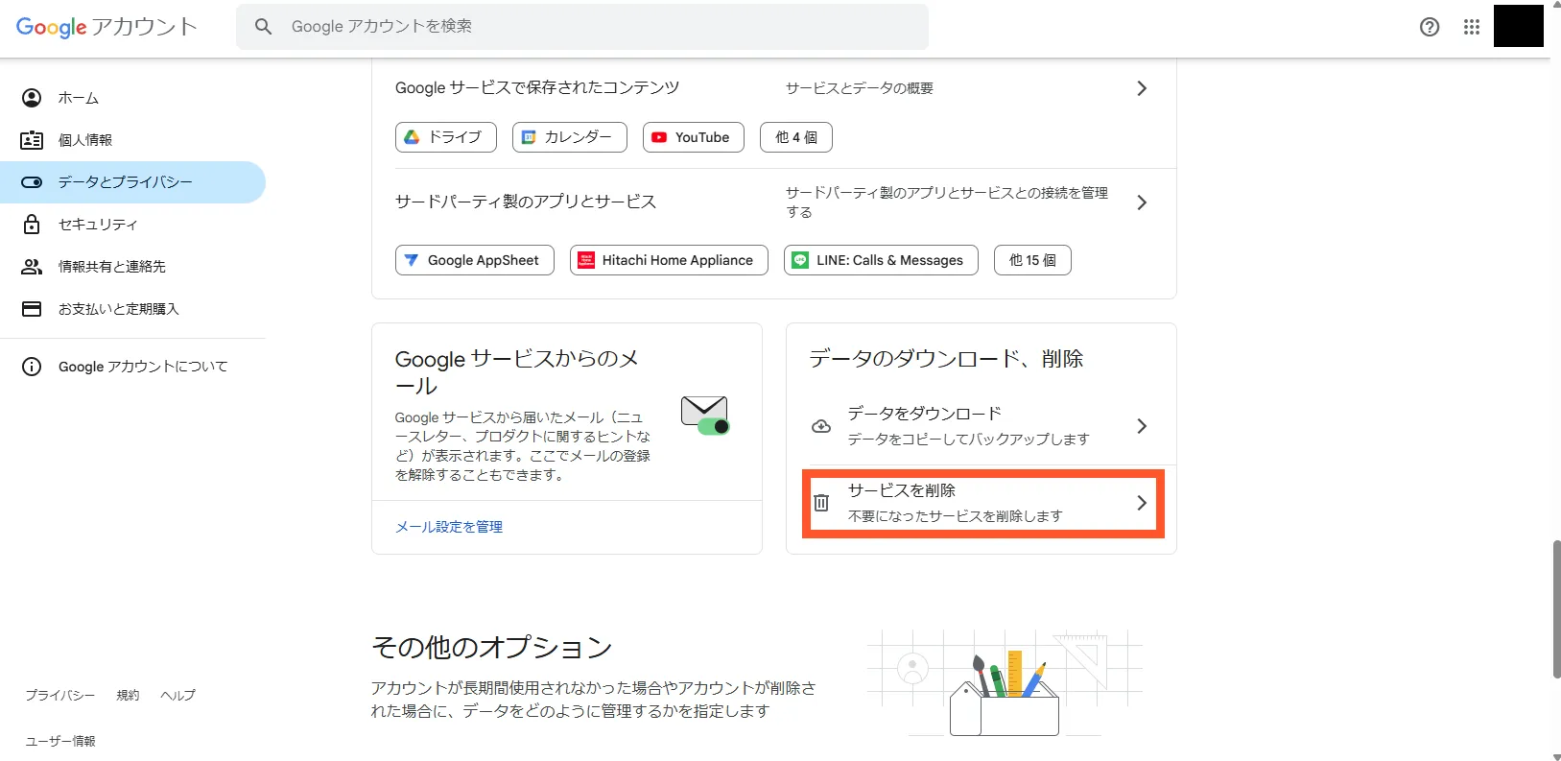Click the help question mark icon

pyautogui.click(x=1429, y=27)
